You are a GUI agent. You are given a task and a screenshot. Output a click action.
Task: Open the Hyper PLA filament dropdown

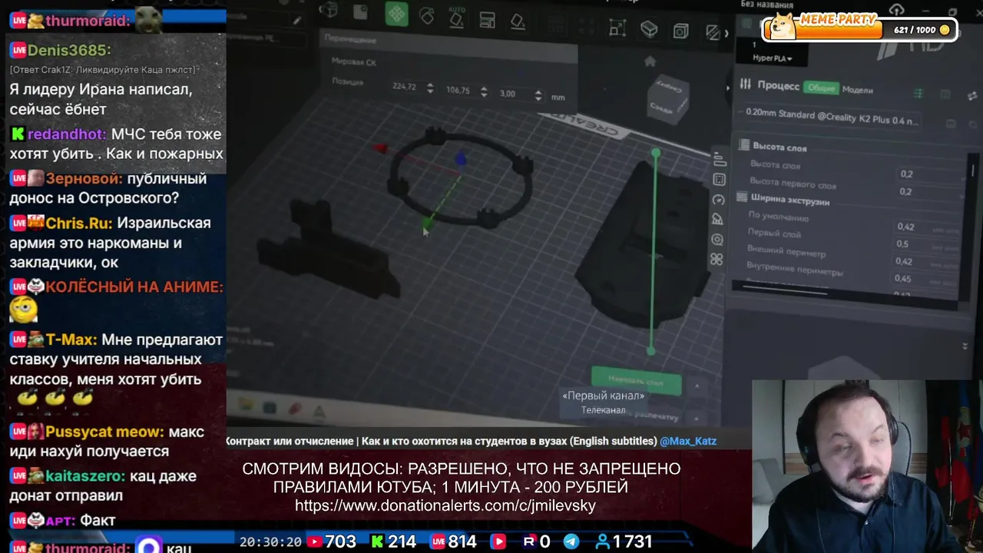[x=771, y=58]
